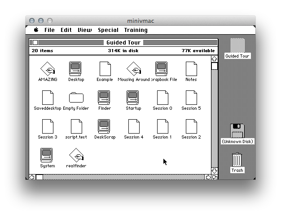Select the Startup file icon
The width and height of the screenshot is (281, 215).
coord(132,98)
